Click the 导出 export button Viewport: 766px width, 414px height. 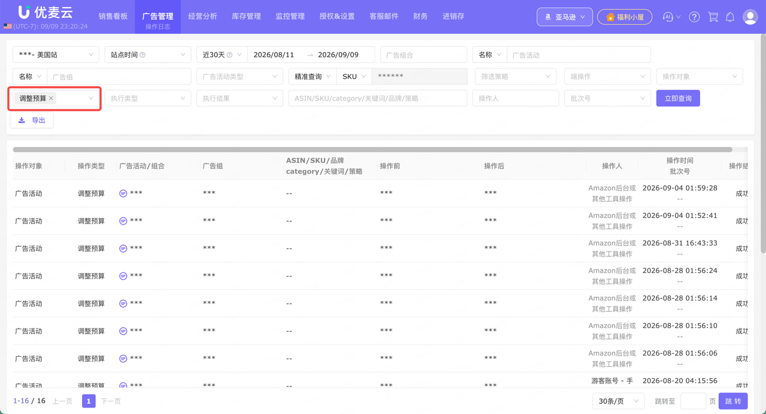coord(32,120)
